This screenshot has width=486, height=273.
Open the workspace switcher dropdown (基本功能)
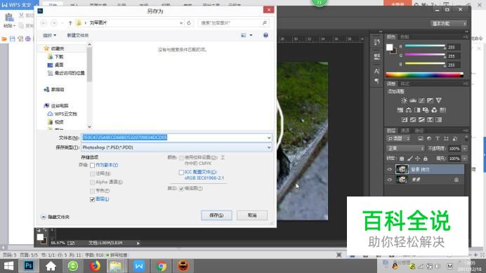point(449,24)
